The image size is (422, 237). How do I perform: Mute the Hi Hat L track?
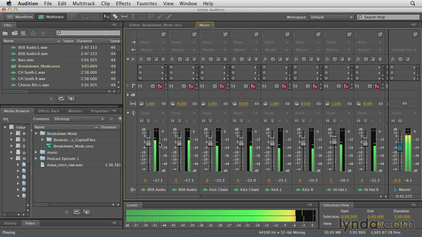click(327, 121)
